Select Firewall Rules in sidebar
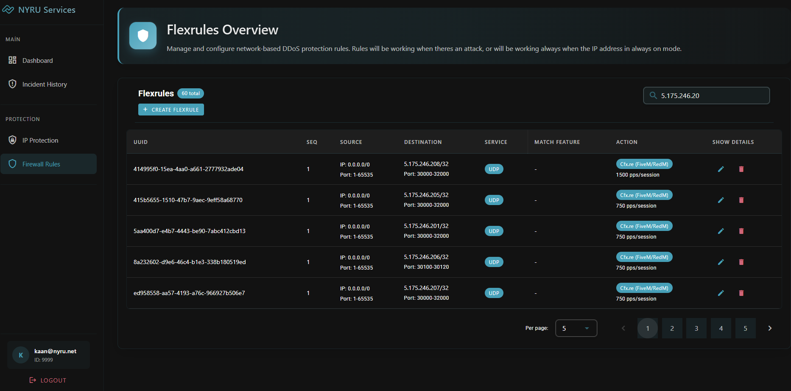This screenshot has height=391, width=791. point(41,164)
